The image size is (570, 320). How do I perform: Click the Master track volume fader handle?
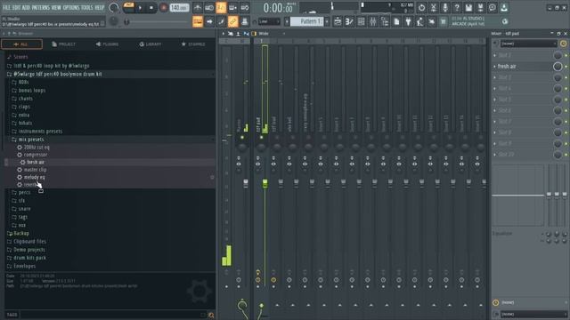pos(246,184)
